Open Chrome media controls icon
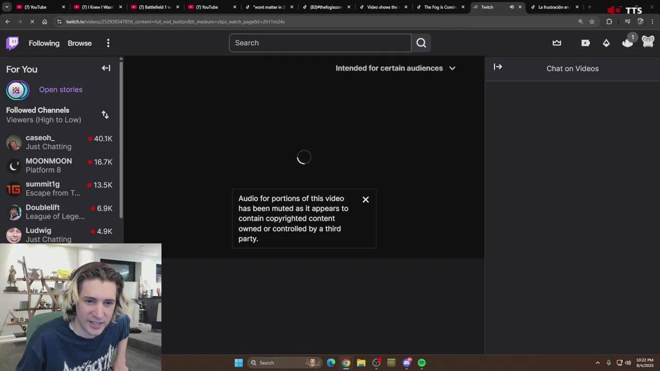Viewport: 660px width, 371px height. coord(628,22)
